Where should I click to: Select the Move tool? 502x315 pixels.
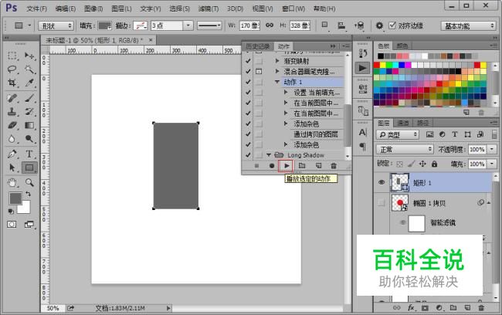(29, 56)
